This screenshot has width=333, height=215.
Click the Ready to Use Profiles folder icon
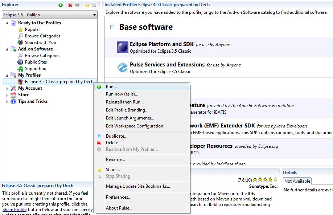pos(13,23)
